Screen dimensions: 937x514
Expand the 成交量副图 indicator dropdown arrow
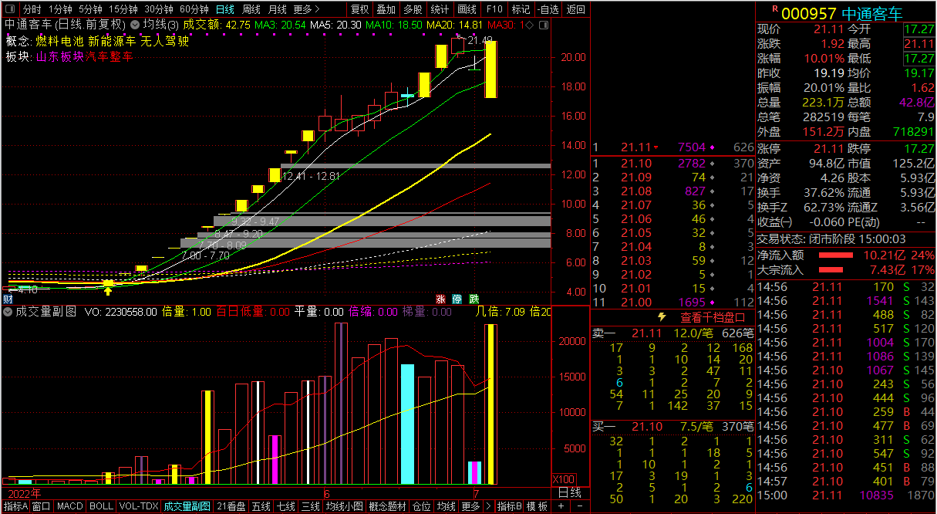click(8, 312)
